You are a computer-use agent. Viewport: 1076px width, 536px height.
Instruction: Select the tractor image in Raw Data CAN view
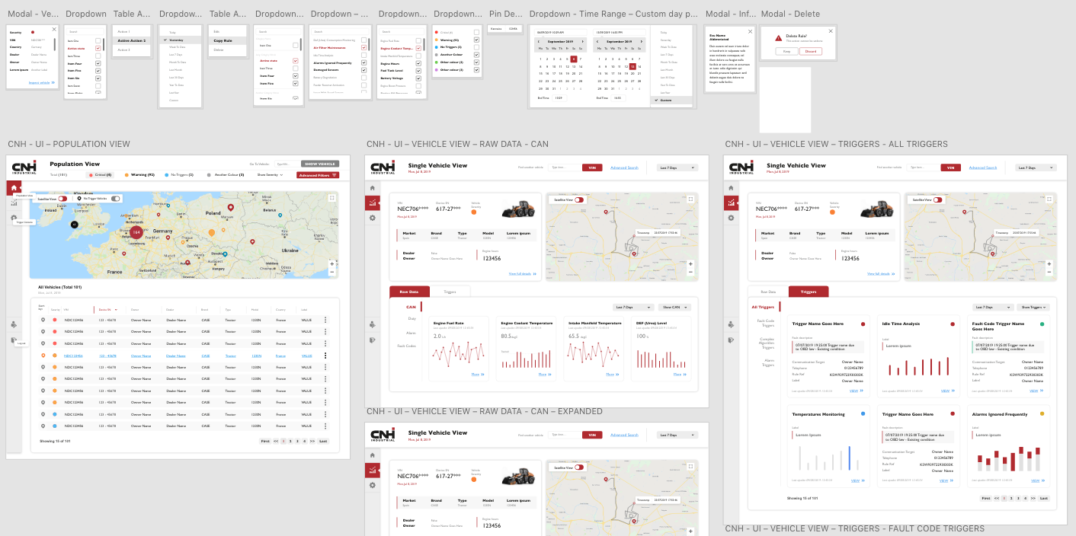tap(518, 209)
